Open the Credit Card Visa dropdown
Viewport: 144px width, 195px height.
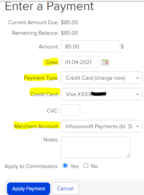pyautogui.click(x=102, y=94)
